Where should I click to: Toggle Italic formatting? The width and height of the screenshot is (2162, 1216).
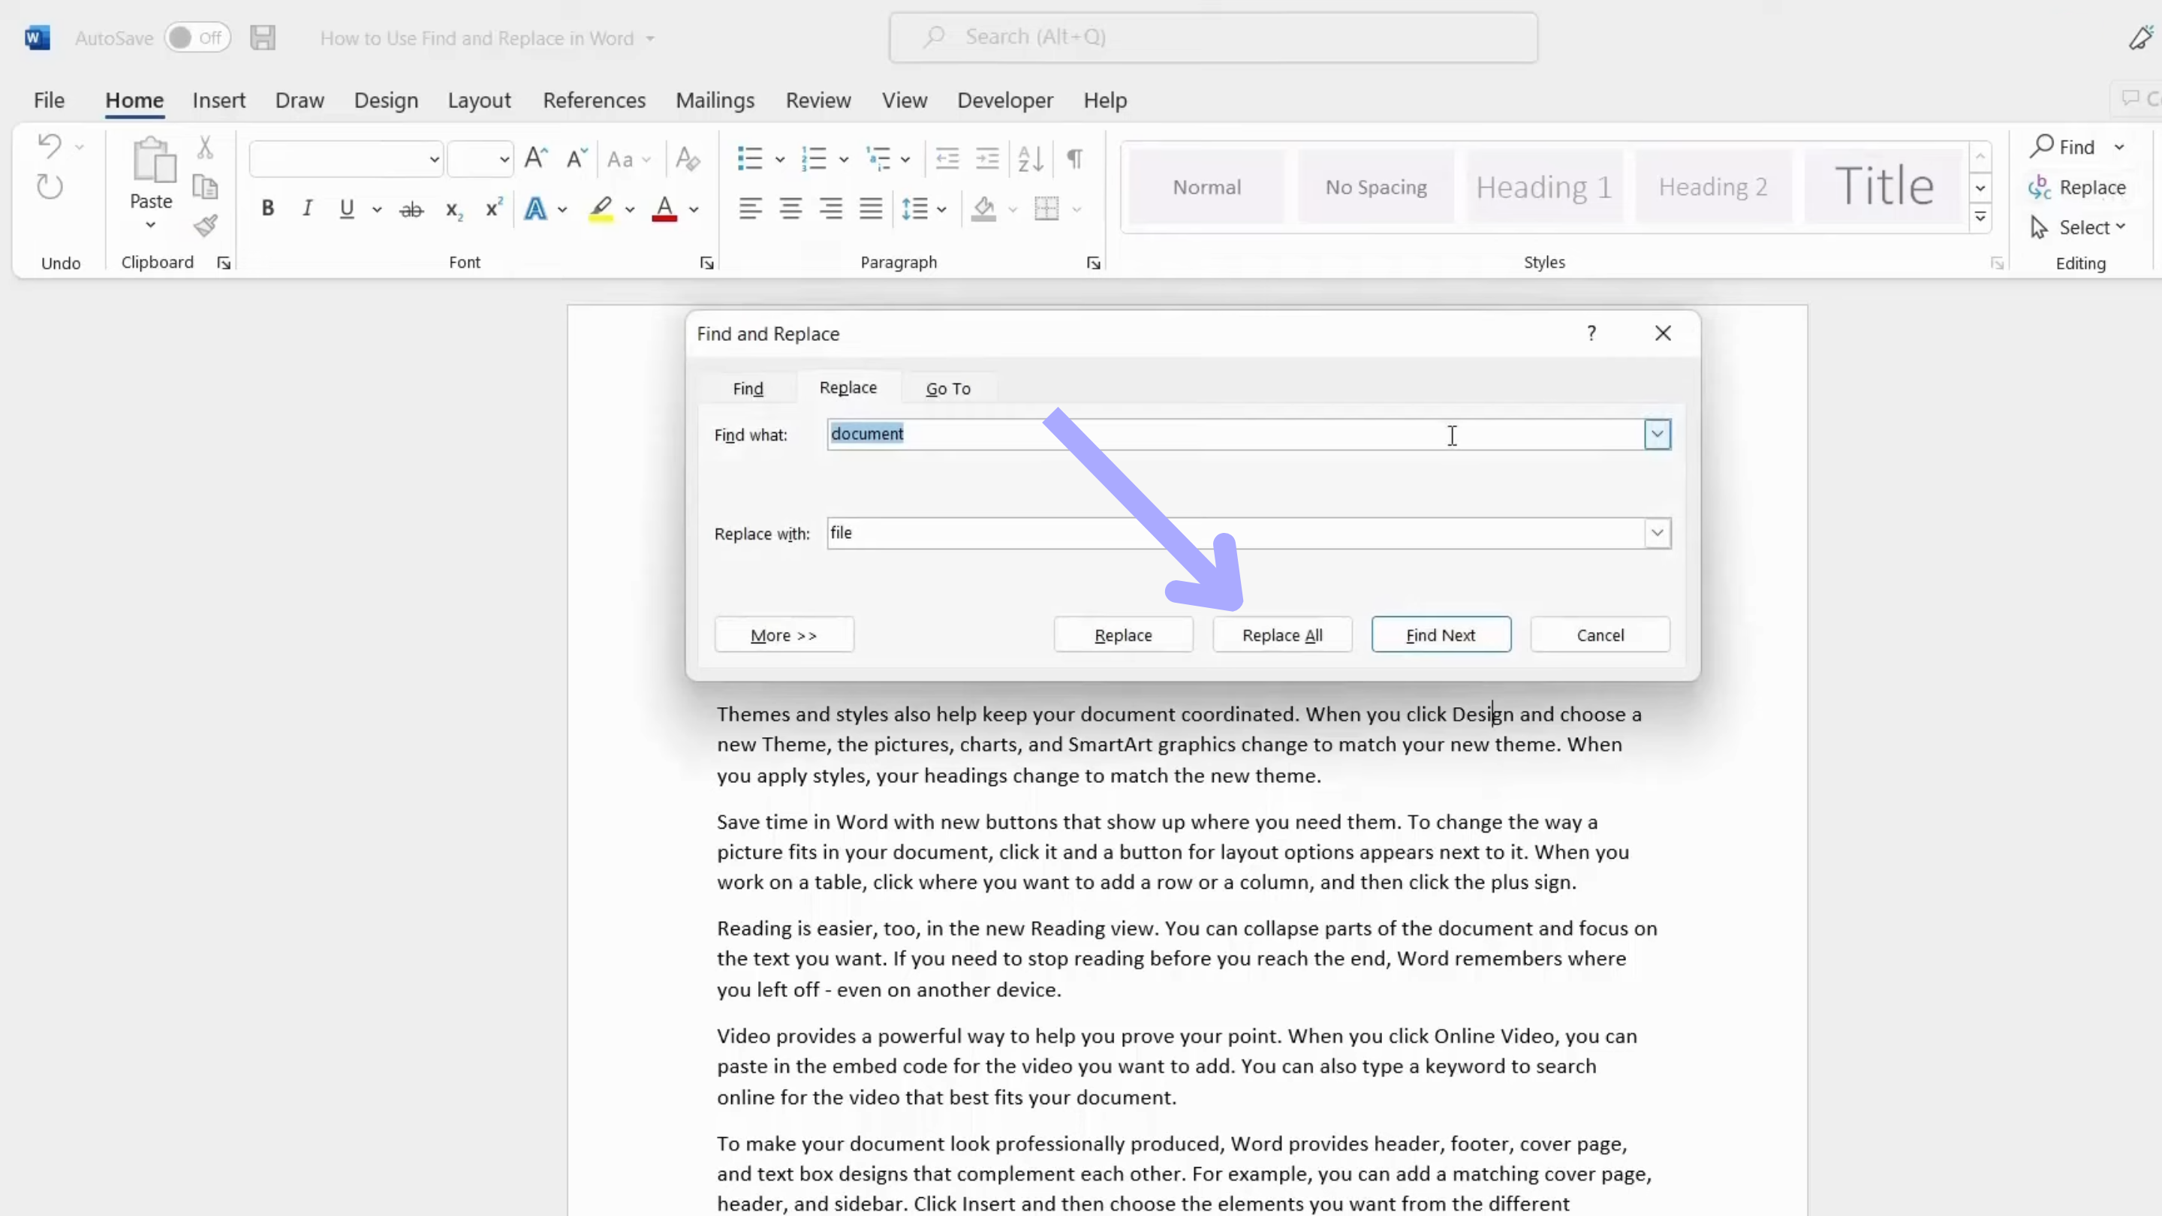point(307,208)
